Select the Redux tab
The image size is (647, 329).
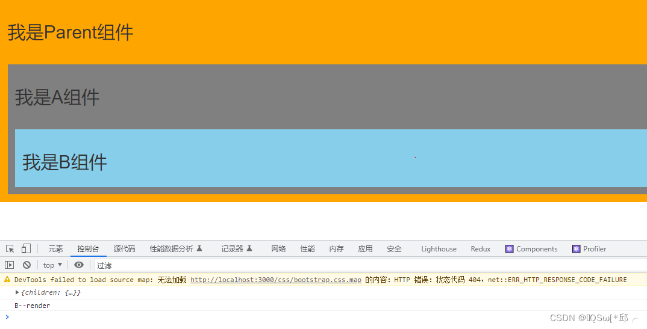coord(480,249)
